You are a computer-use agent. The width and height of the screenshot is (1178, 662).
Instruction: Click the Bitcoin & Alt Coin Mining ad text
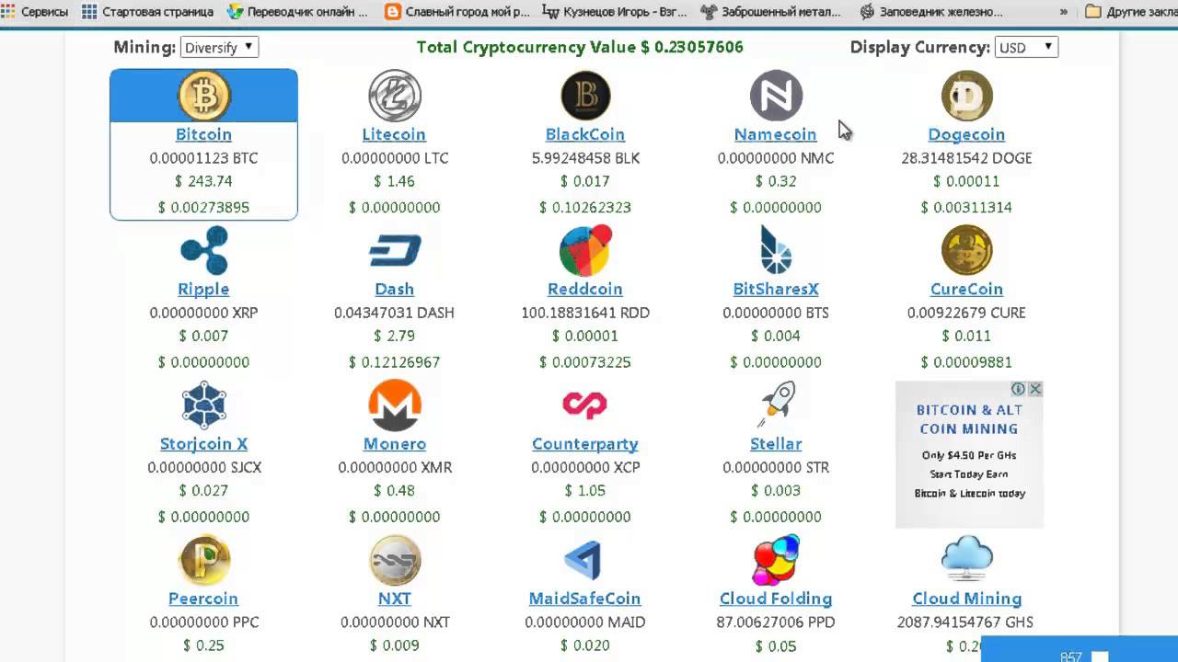(x=969, y=419)
